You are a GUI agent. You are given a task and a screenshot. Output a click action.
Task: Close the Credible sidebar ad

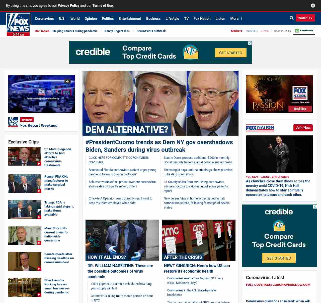[x=315, y=207]
